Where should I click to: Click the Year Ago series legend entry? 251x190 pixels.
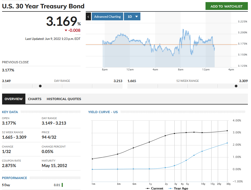178,188
